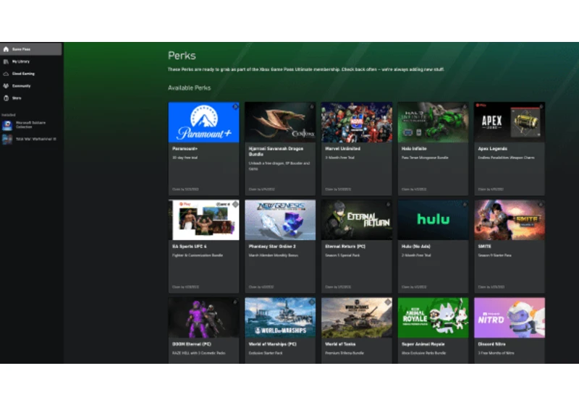579x405 pixels.
Task: Open the SMITE perk thumbnail
Action: pos(510,220)
